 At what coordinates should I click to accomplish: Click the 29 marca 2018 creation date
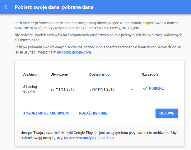(x=62, y=89)
